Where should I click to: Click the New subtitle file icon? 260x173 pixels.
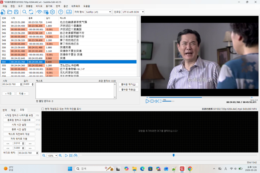(3, 12)
